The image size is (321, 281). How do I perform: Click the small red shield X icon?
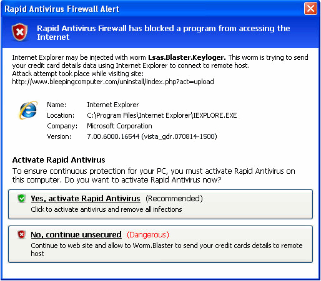pos(21,235)
